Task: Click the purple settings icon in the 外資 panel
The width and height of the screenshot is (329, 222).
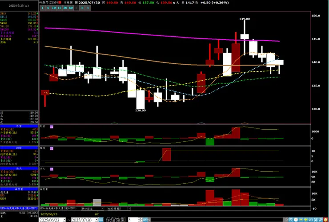Action: tap(52, 127)
